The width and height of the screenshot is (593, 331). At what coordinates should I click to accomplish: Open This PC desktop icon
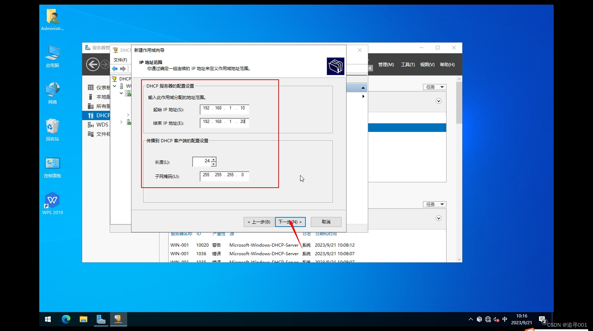coord(53,56)
